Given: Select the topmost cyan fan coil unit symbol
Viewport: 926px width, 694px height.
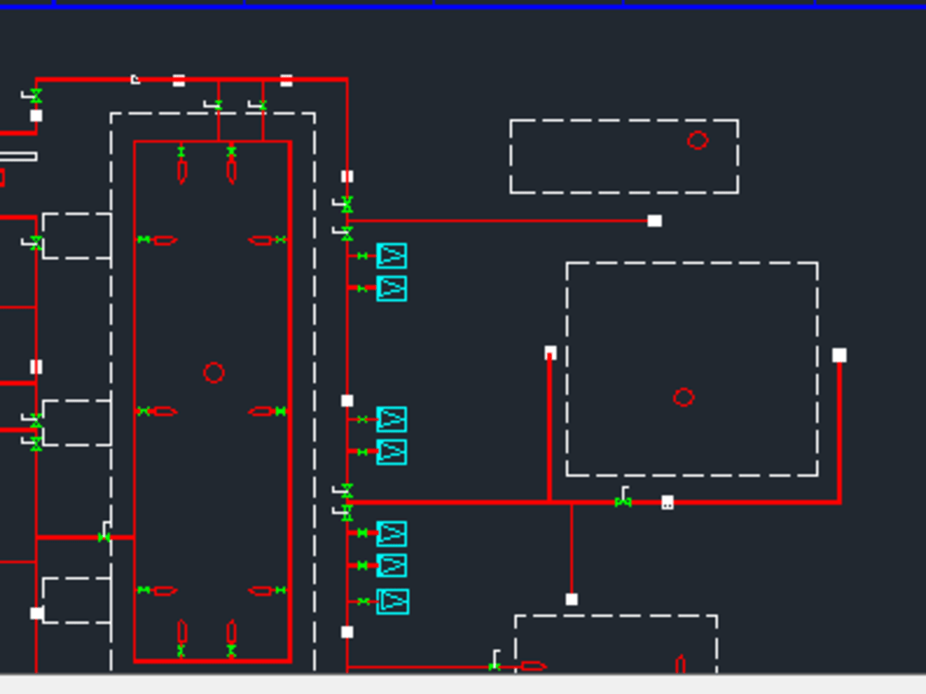Looking at the screenshot, I should pos(392,256).
